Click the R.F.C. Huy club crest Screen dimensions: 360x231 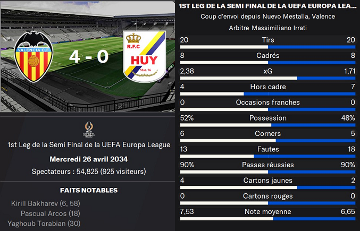[144, 56]
